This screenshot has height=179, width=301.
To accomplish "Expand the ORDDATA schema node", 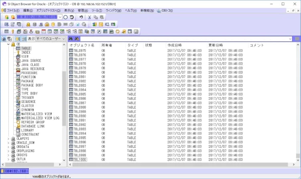I will click(x=8, y=147).
